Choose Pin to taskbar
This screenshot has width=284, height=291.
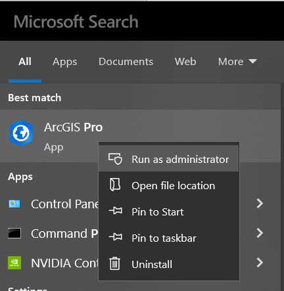(169, 238)
